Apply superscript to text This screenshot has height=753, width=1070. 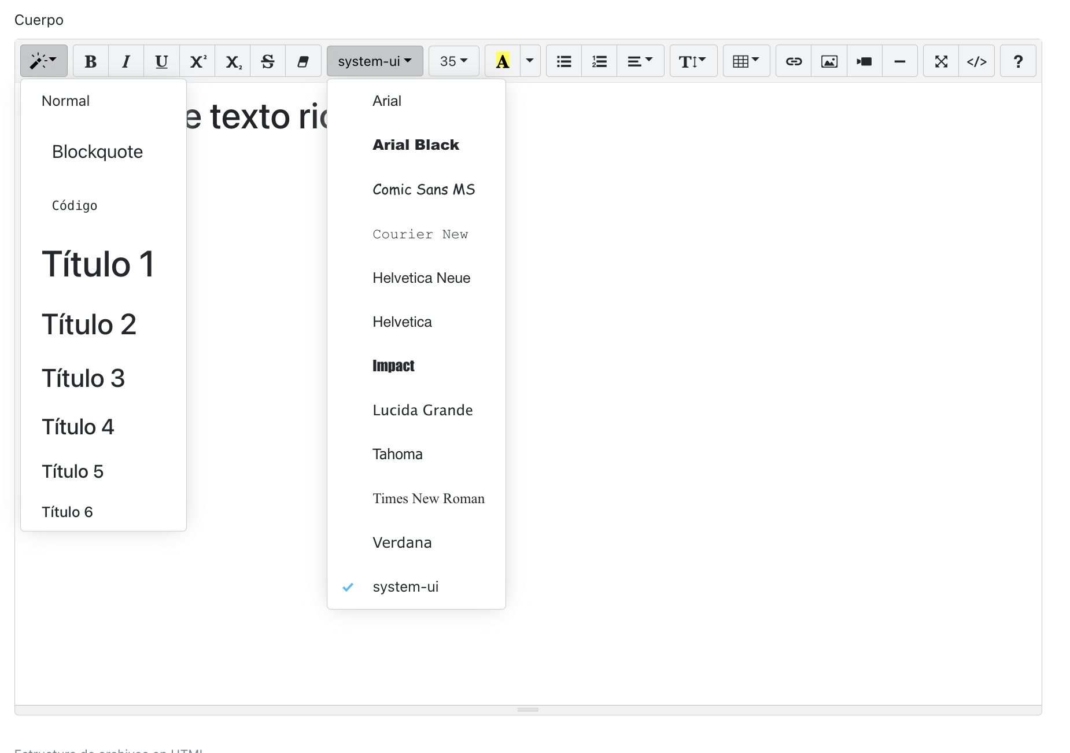[197, 61]
